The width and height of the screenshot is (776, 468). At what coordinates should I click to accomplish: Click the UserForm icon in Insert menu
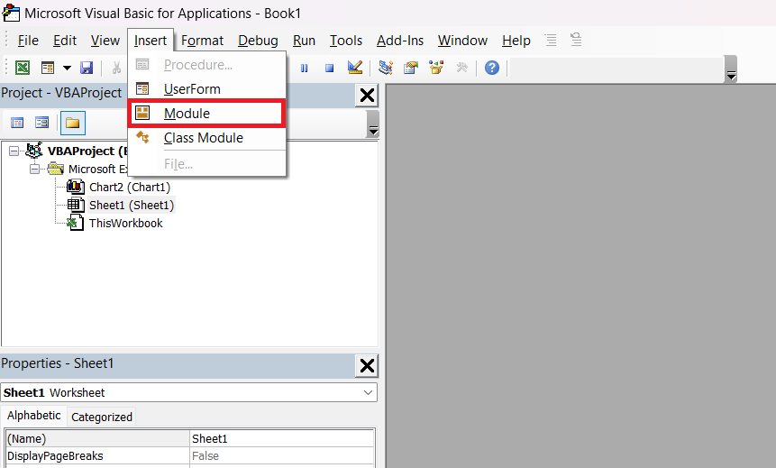142,88
